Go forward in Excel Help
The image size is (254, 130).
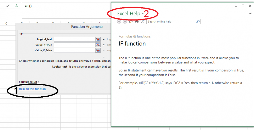coord(125,21)
